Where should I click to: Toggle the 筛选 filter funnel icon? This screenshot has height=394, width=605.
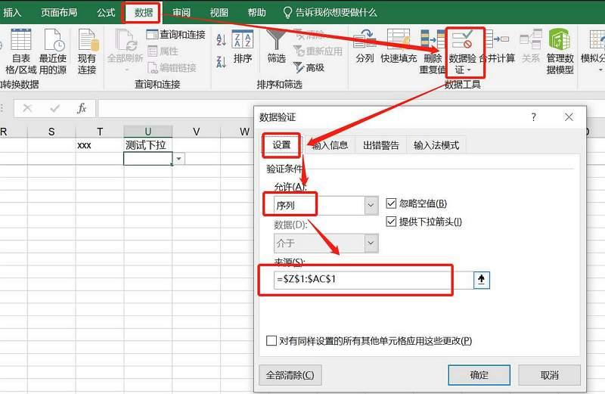pyautogui.click(x=276, y=47)
